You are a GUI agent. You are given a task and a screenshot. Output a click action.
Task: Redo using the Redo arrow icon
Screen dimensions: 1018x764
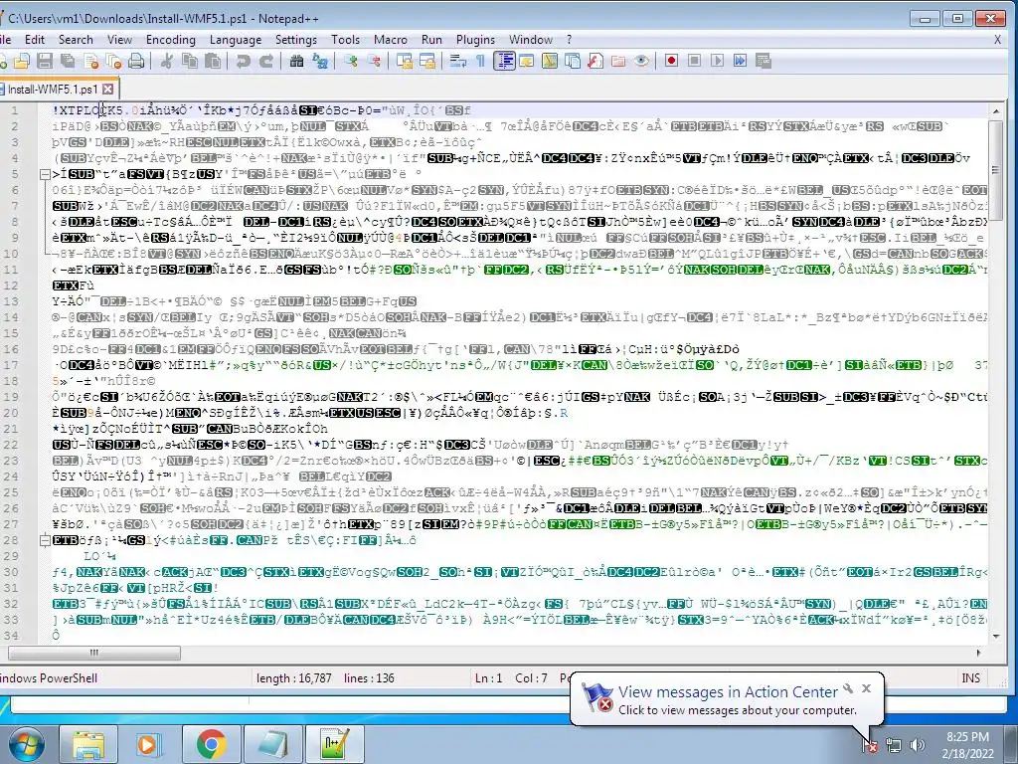[x=266, y=61]
